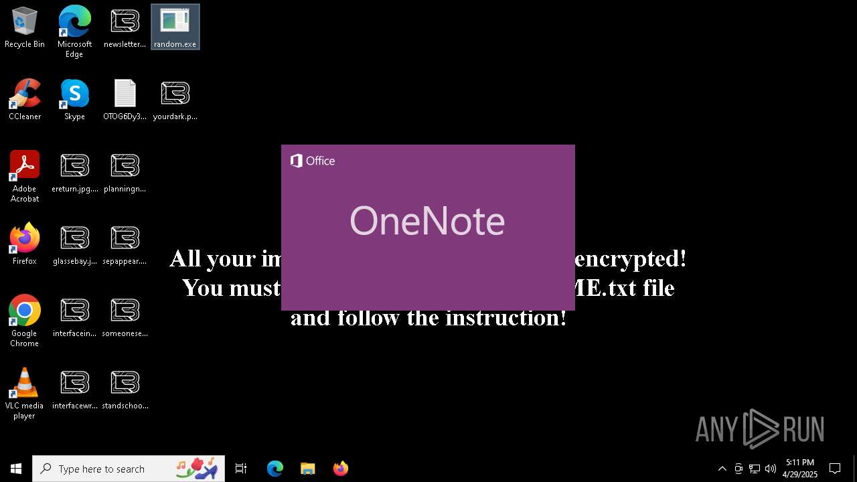
Task: Select the sepappear... encrypted file
Action: 125,244
